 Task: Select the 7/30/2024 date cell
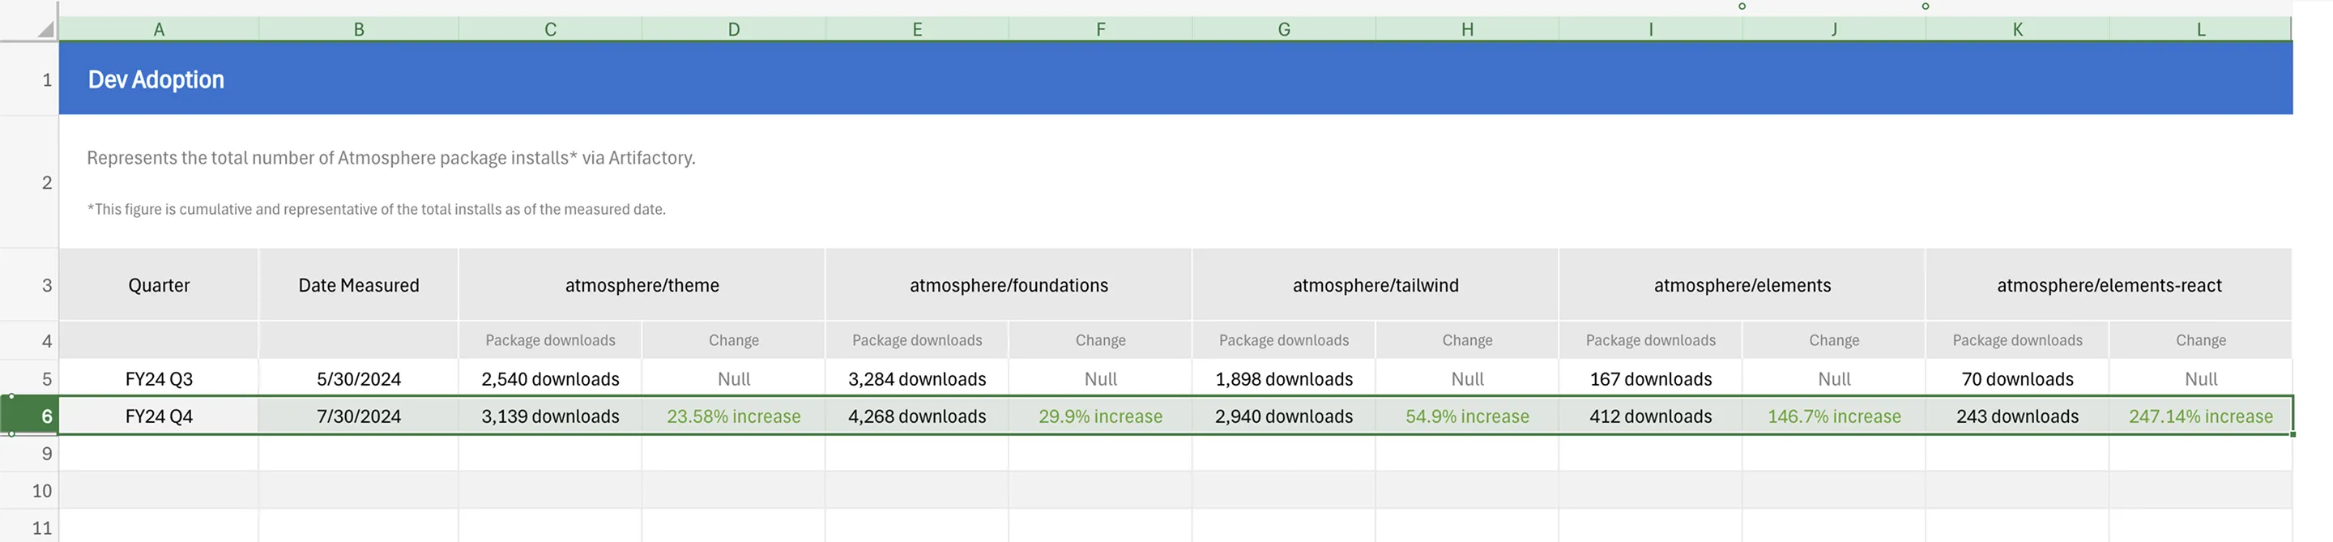(359, 416)
